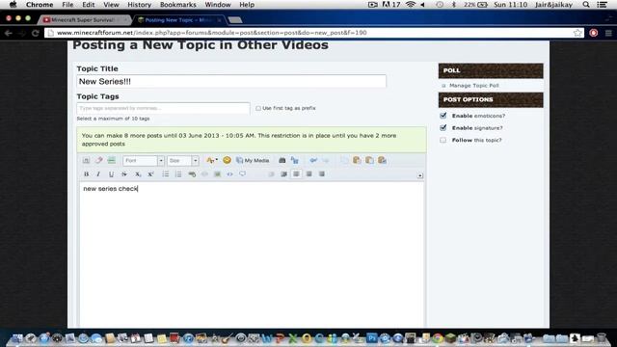Apply subscript formatting

coord(138,173)
